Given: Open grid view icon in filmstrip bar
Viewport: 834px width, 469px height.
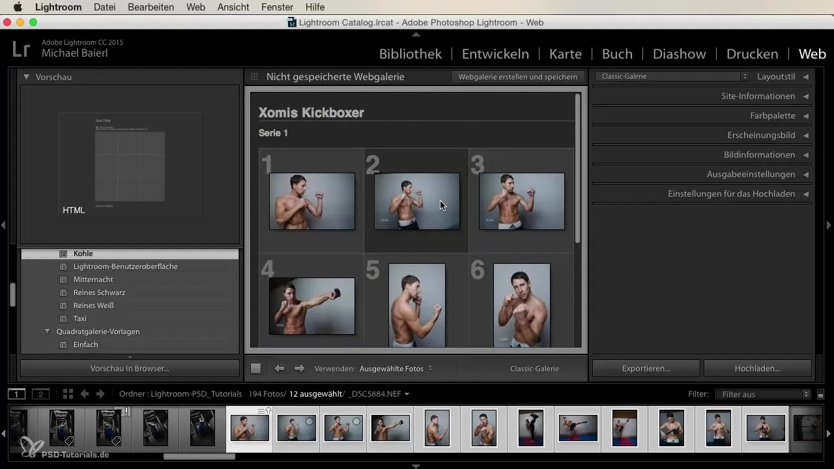Looking at the screenshot, I should pos(68,394).
